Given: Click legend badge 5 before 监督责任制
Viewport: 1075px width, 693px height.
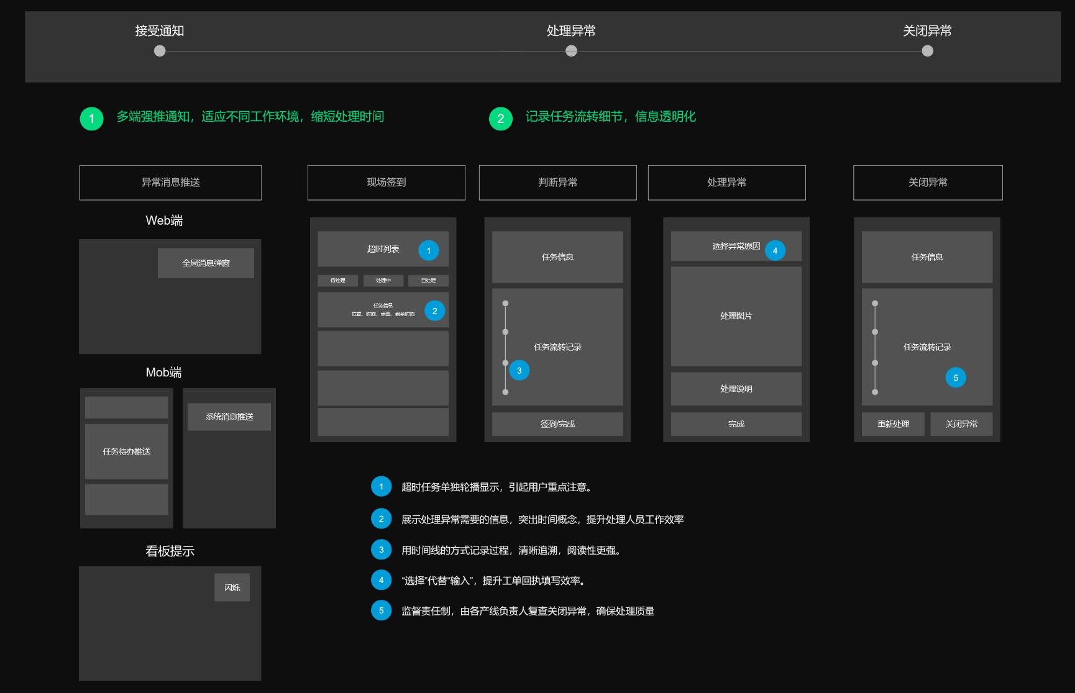Looking at the screenshot, I should [x=382, y=610].
